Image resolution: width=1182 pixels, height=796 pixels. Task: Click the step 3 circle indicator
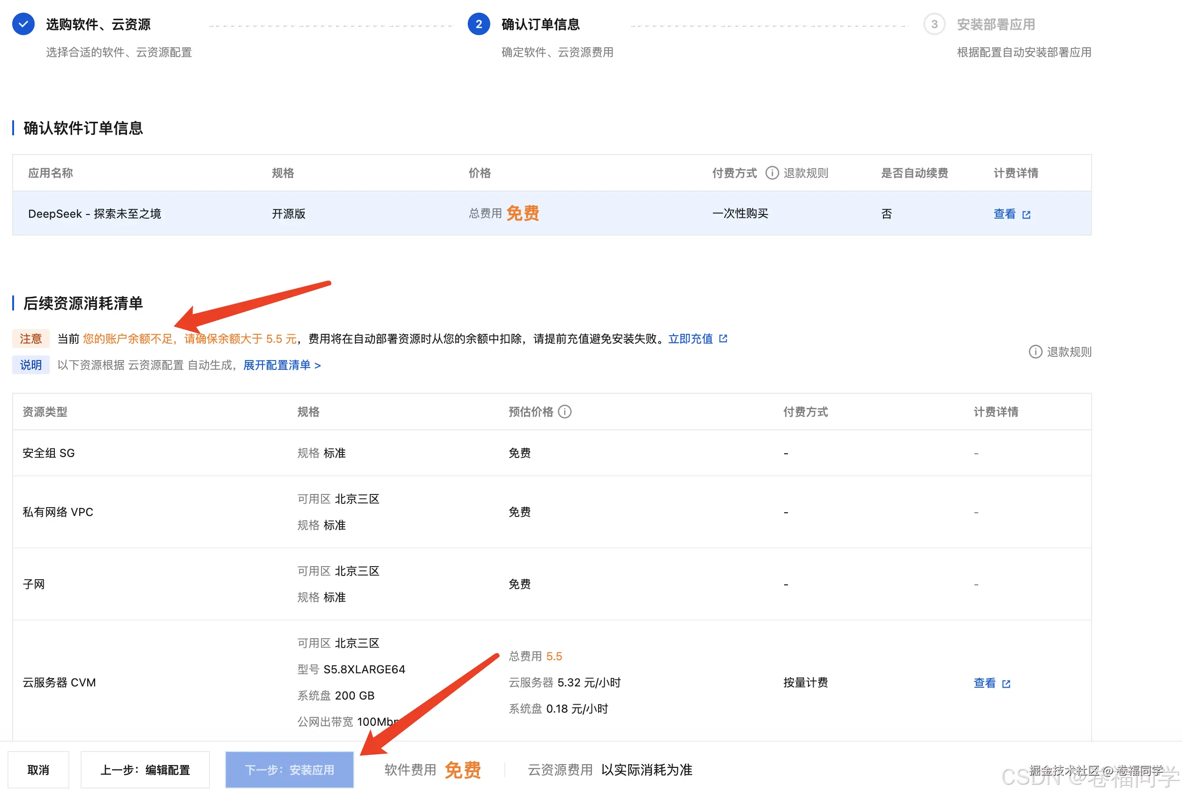(x=934, y=24)
